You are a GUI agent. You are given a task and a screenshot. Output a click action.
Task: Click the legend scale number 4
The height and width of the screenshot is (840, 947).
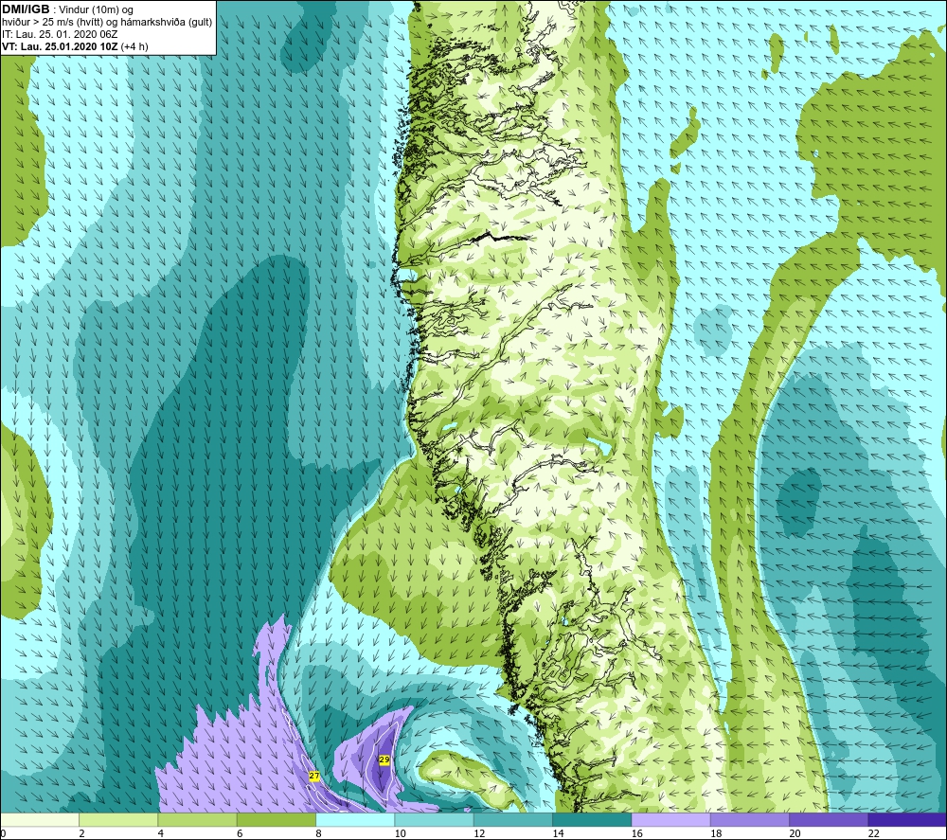(x=161, y=833)
